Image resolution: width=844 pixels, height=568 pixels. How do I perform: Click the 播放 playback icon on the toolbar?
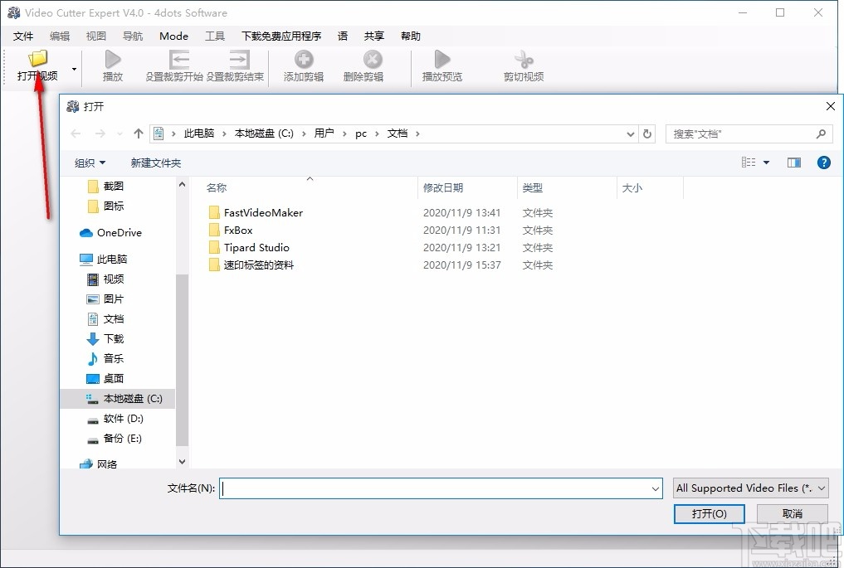pyautogui.click(x=112, y=60)
